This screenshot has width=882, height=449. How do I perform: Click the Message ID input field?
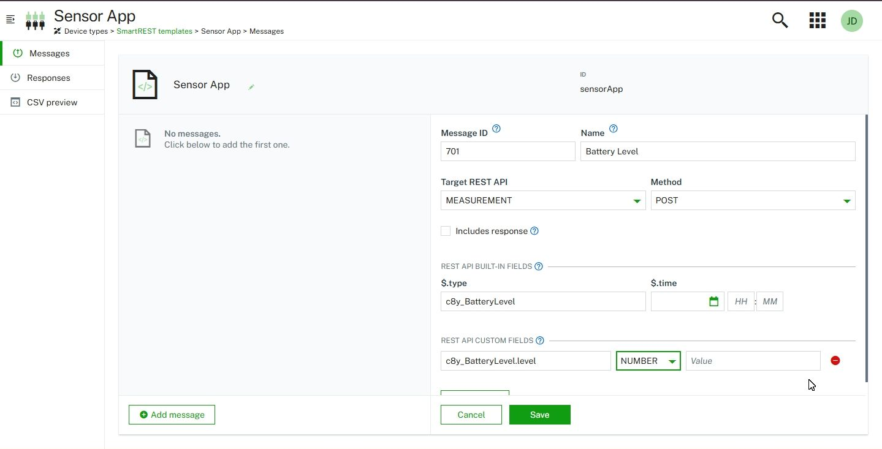coord(508,151)
